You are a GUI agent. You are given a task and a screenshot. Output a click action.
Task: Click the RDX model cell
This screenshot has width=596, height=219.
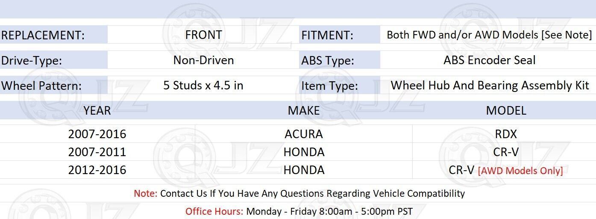pyautogui.click(x=506, y=134)
